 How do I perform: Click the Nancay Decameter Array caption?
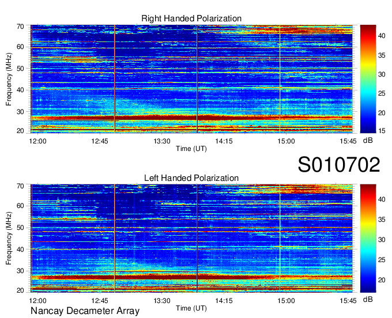85,311
